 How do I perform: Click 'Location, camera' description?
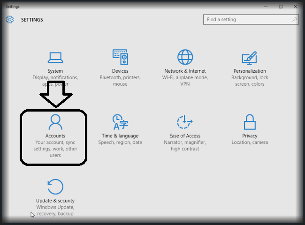pos(250,142)
